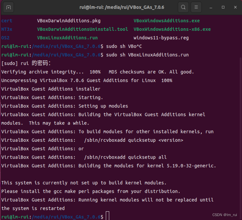Screen dimensions: 242x220
Task: Click '/sbin/rcvboxadd quicksetup all' text
Action: (125, 157)
